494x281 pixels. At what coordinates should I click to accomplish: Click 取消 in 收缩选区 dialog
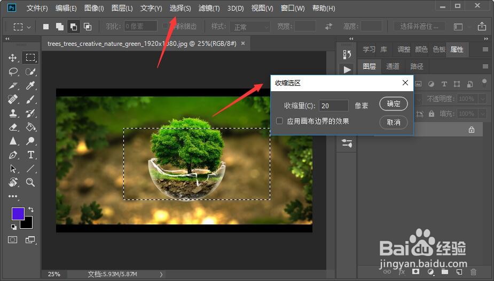tap(394, 122)
